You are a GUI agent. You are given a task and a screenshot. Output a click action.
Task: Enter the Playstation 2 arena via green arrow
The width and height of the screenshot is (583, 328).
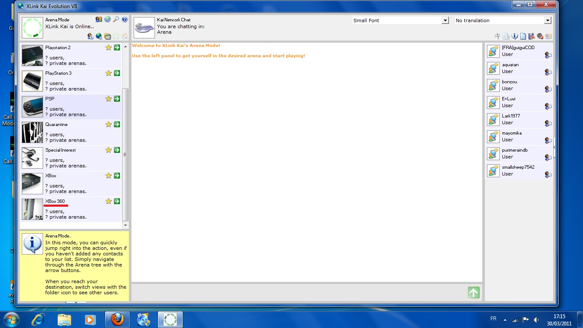[117, 47]
